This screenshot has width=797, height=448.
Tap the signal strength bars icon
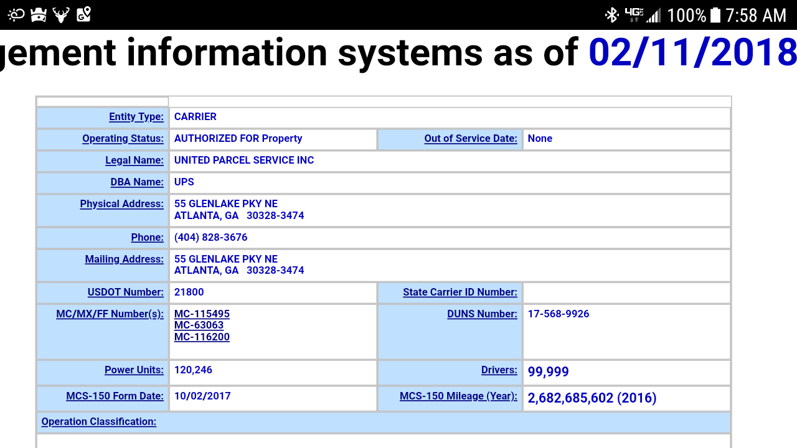(x=653, y=15)
